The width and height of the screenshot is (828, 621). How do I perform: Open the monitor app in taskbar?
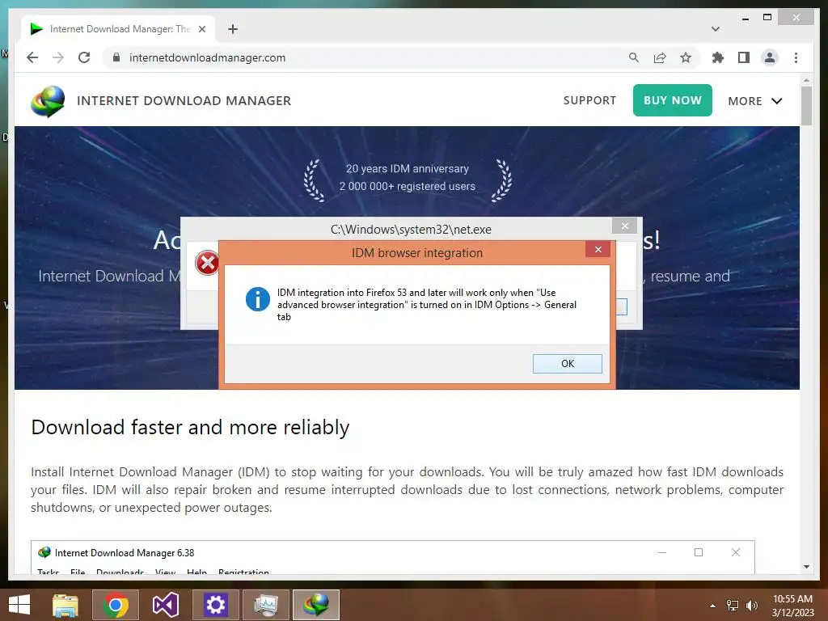[265, 605]
